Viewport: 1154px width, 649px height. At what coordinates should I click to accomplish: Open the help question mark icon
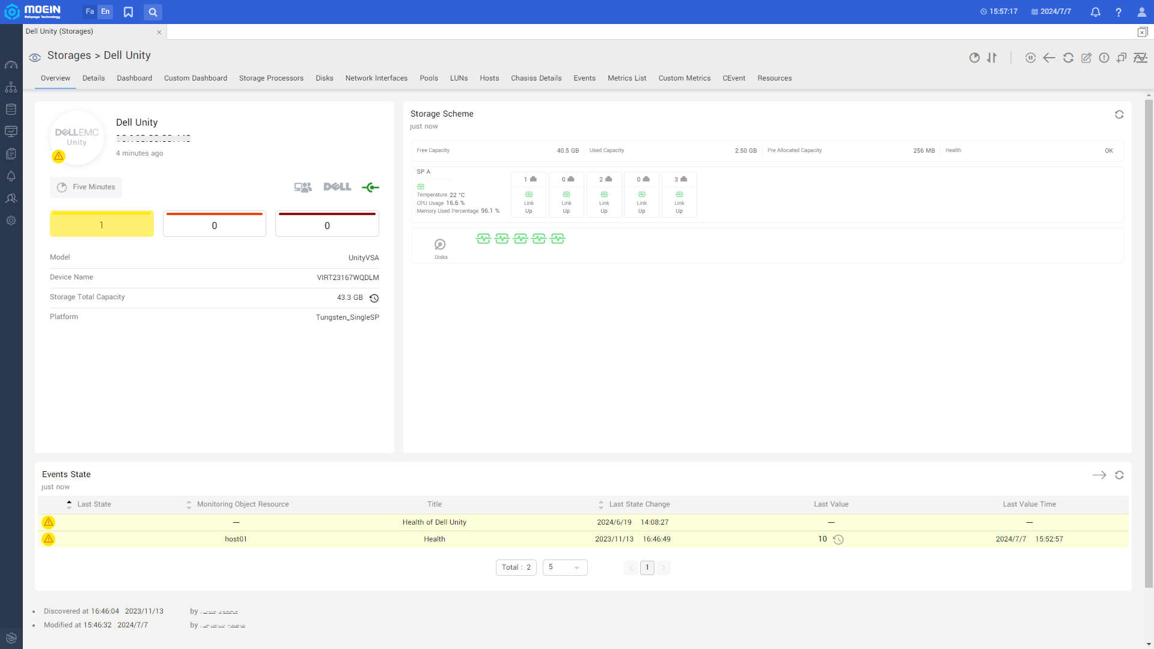pyautogui.click(x=1118, y=12)
